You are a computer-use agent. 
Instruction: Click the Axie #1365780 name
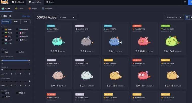54,98
